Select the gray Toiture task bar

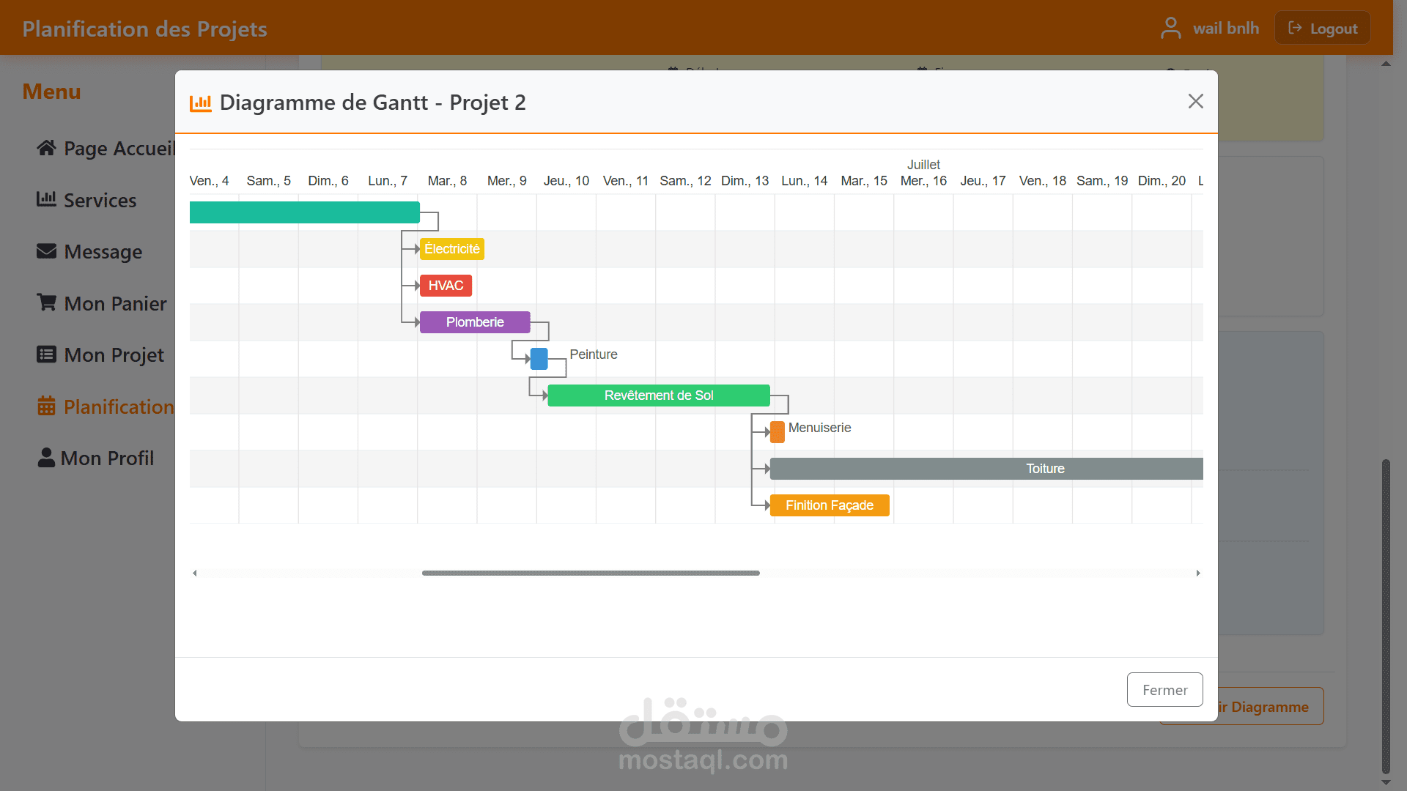(986, 469)
